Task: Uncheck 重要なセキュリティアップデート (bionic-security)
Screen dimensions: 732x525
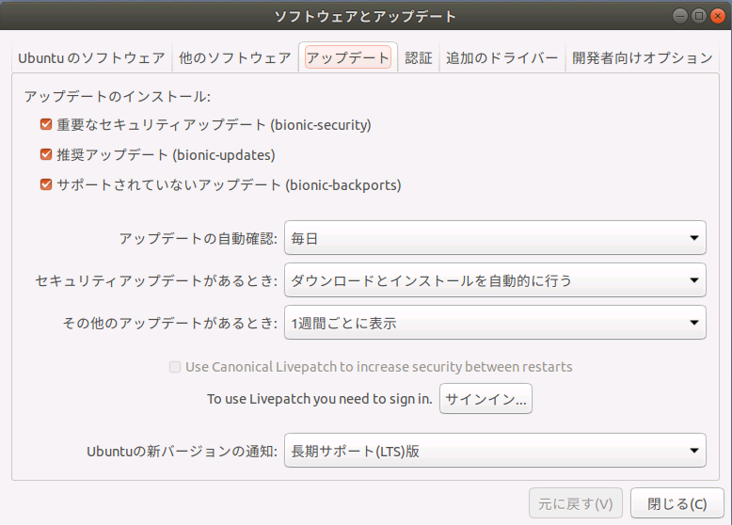Action: [x=46, y=124]
